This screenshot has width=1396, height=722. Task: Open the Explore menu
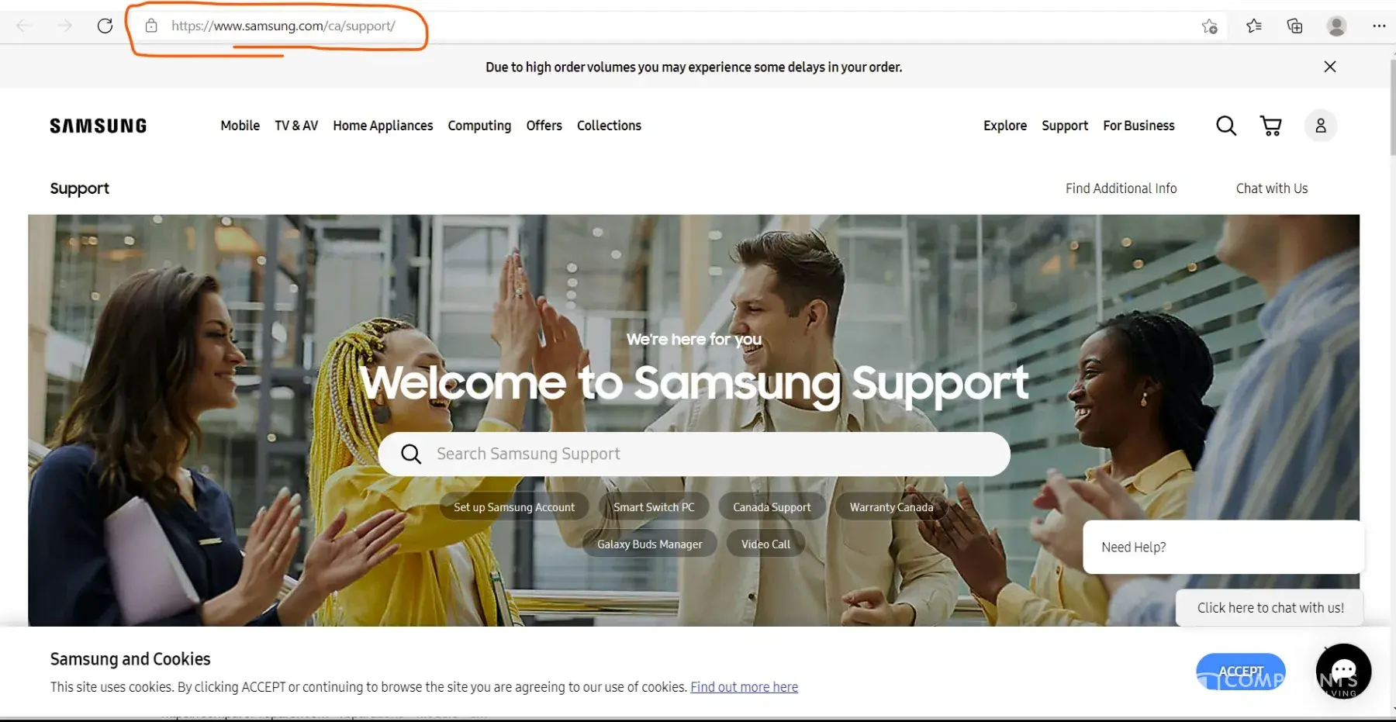[1005, 126]
